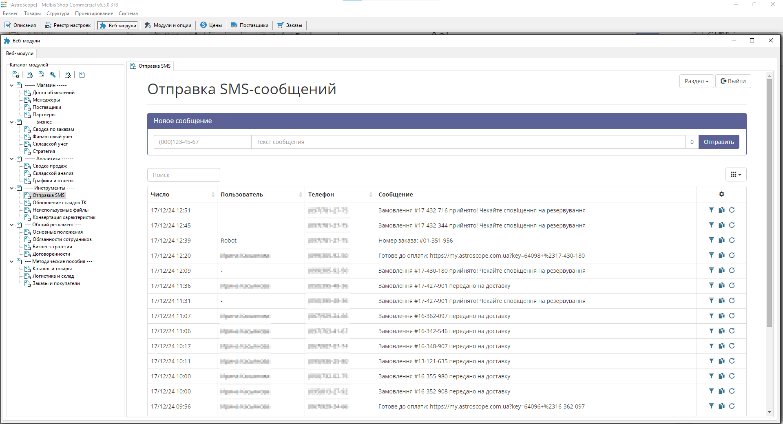
Task: Click the delete module icon in catalog toolbar
Action: pos(68,75)
